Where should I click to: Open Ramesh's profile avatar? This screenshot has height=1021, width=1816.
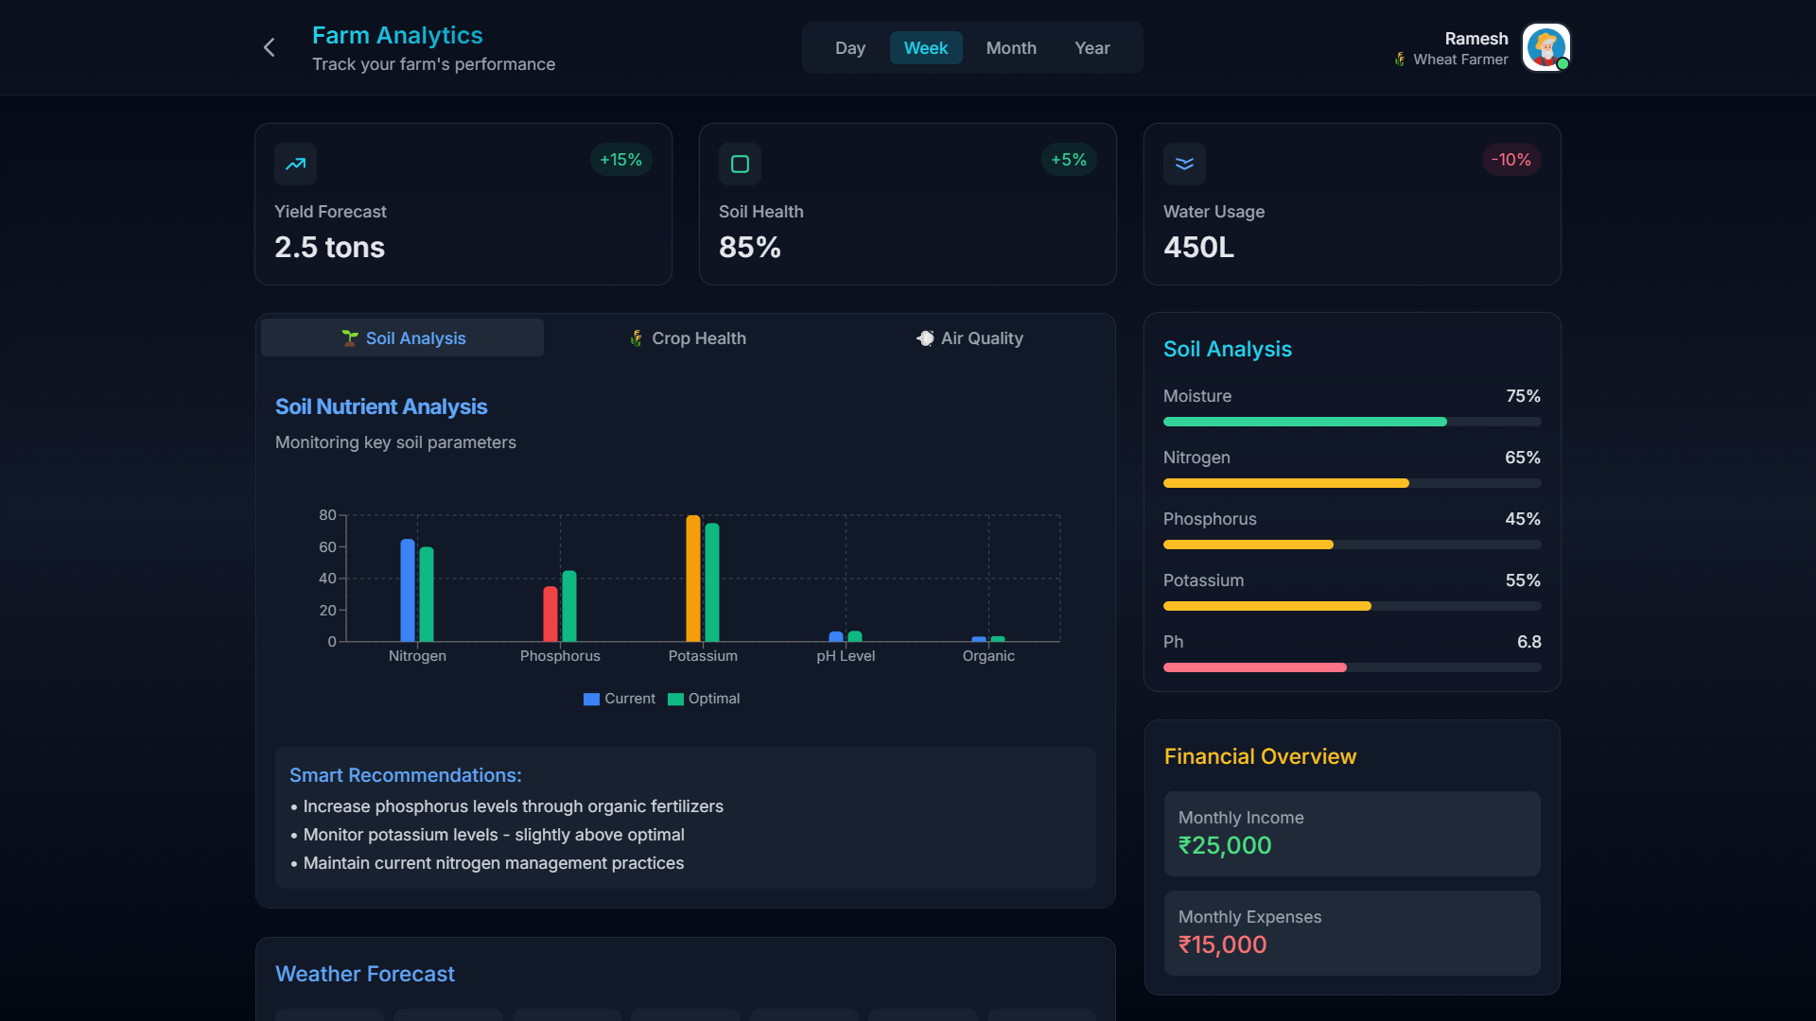1545,47
